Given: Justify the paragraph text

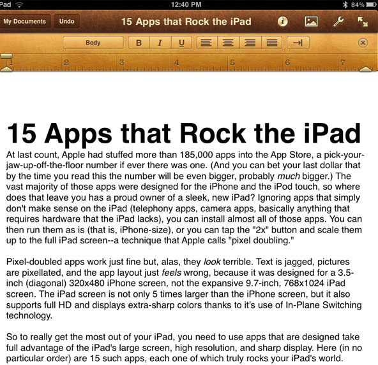Looking at the screenshot, I should point(272,43).
